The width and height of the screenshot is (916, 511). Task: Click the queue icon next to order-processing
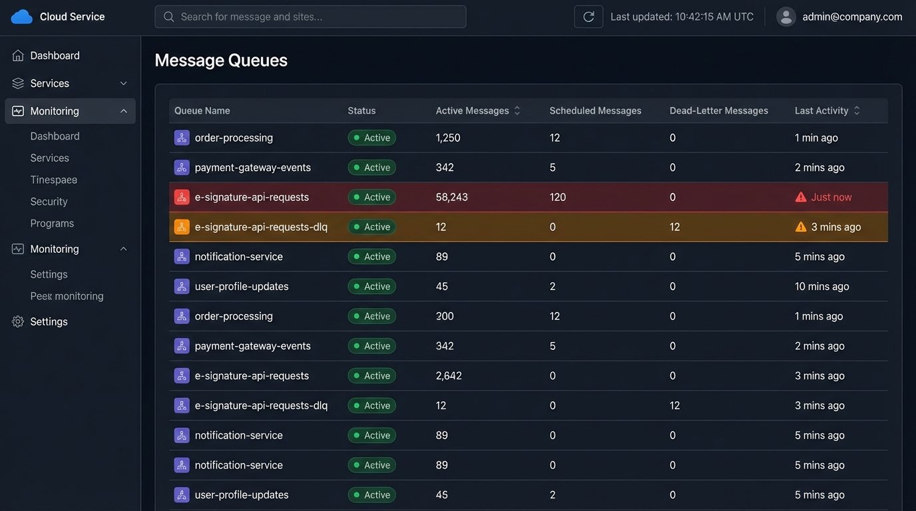[x=182, y=137]
